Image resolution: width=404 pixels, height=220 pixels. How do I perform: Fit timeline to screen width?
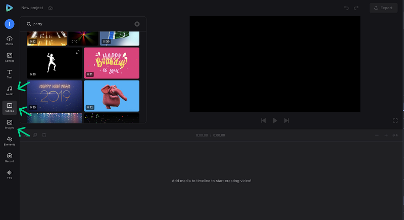point(395,135)
